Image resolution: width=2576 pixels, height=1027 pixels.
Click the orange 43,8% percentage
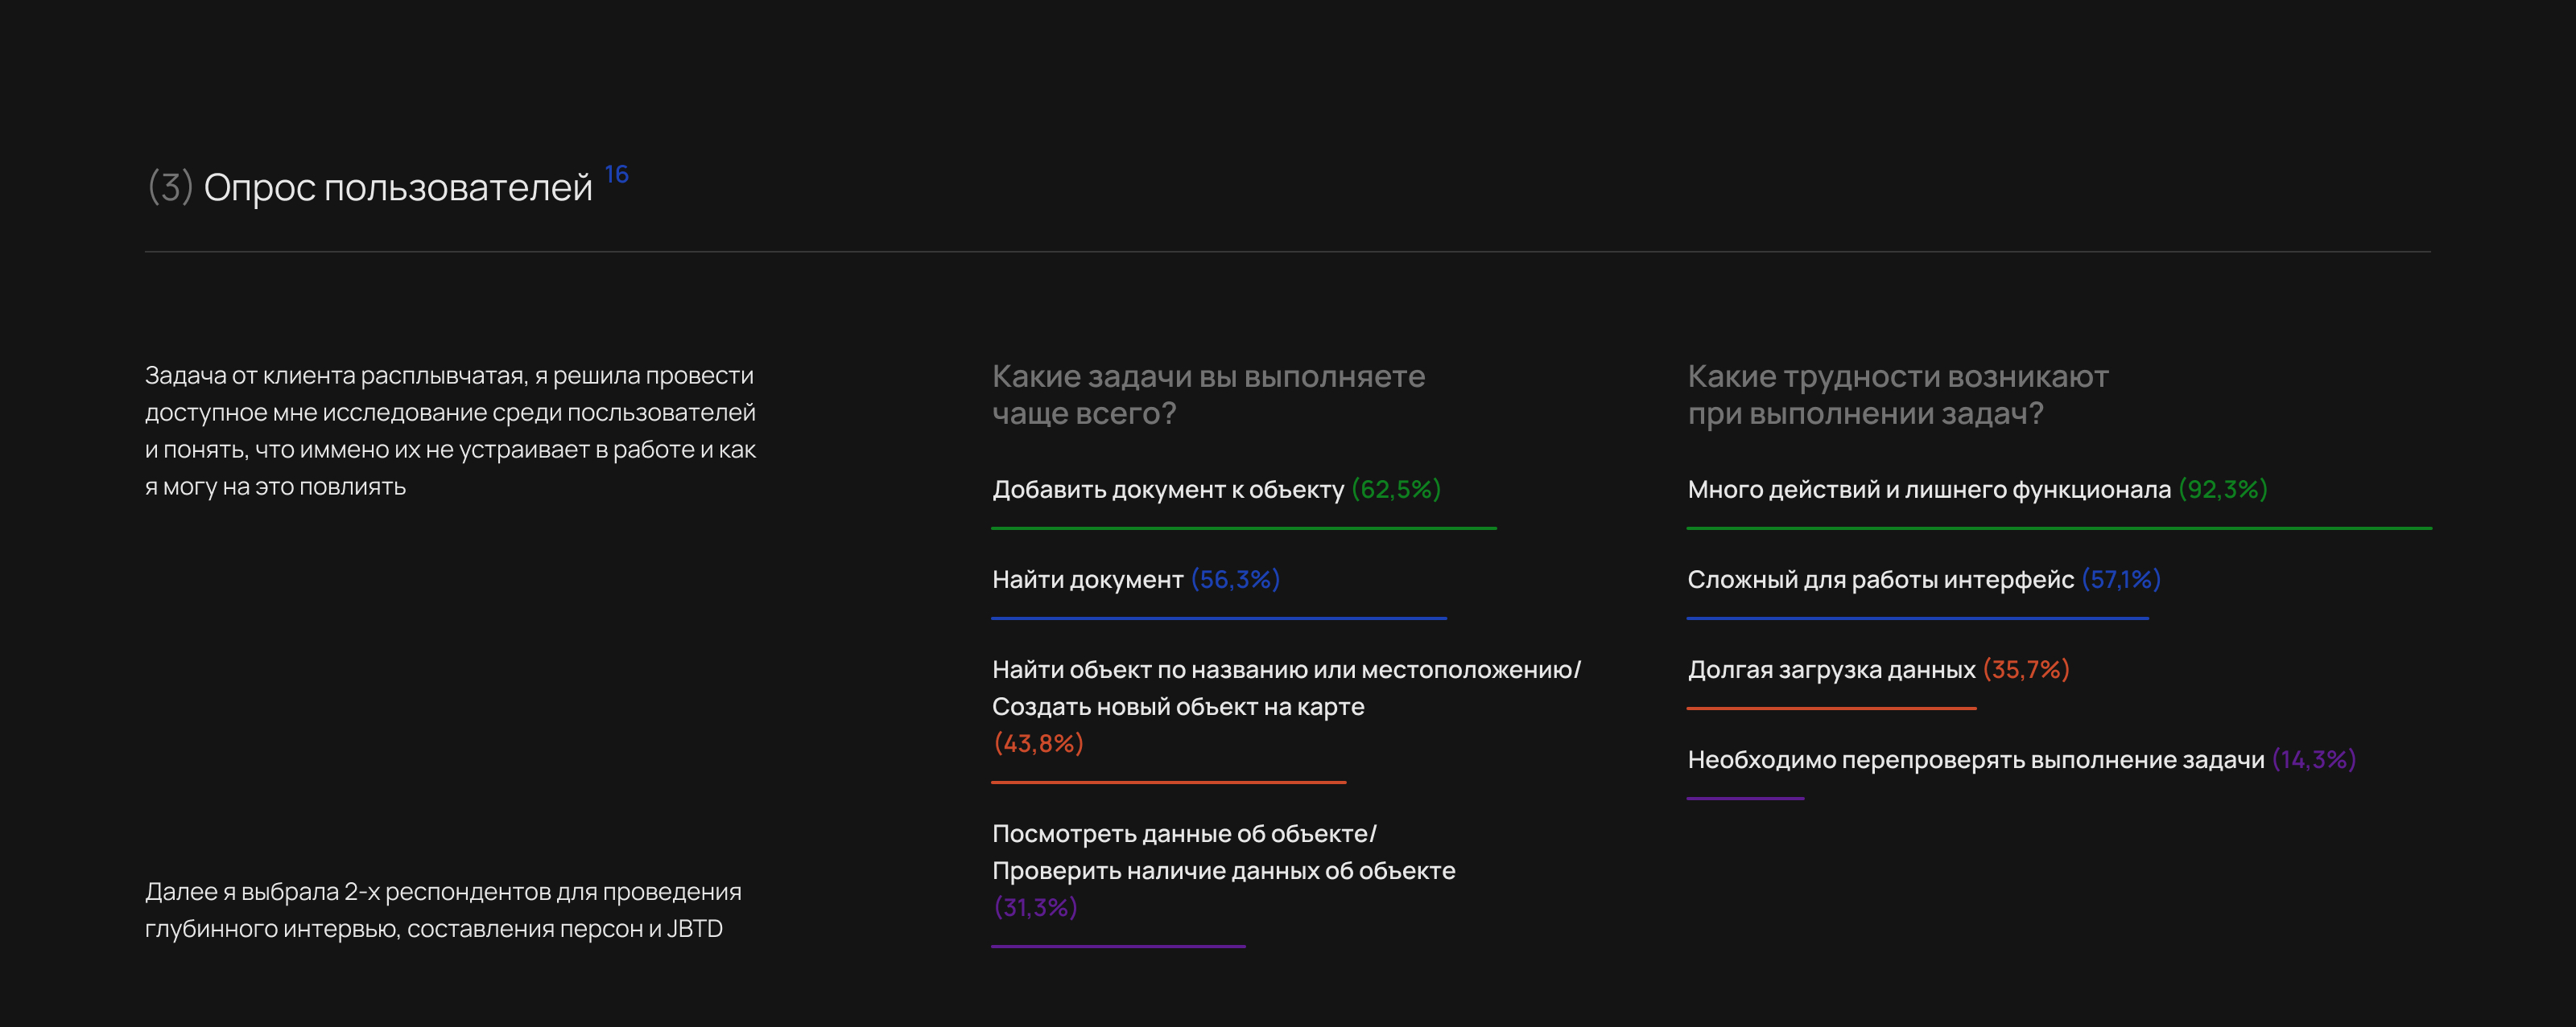click(x=1038, y=743)
